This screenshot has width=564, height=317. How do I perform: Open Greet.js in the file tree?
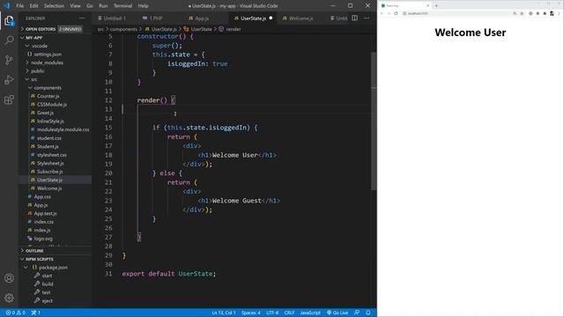(45, 113)
